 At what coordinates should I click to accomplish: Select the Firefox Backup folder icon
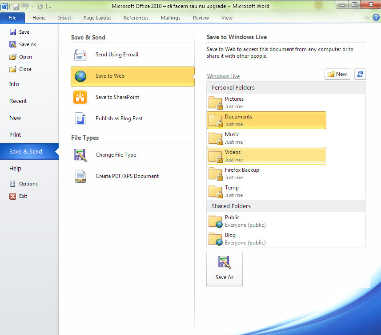(216, 173)
